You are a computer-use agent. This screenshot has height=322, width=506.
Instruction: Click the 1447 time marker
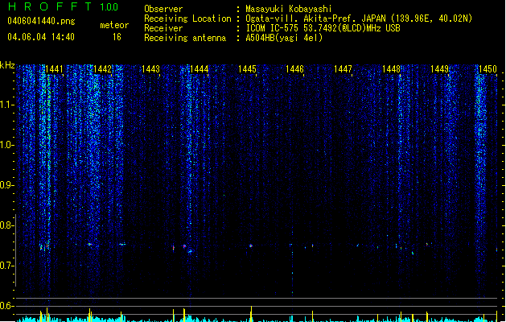[x=343, y=69]
